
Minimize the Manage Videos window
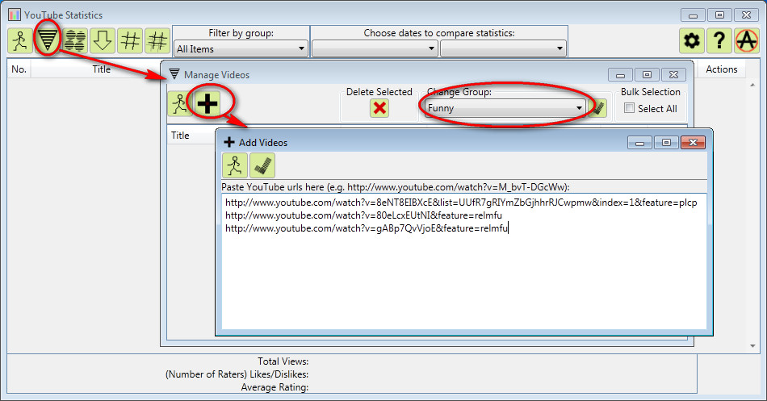[620, 75]
